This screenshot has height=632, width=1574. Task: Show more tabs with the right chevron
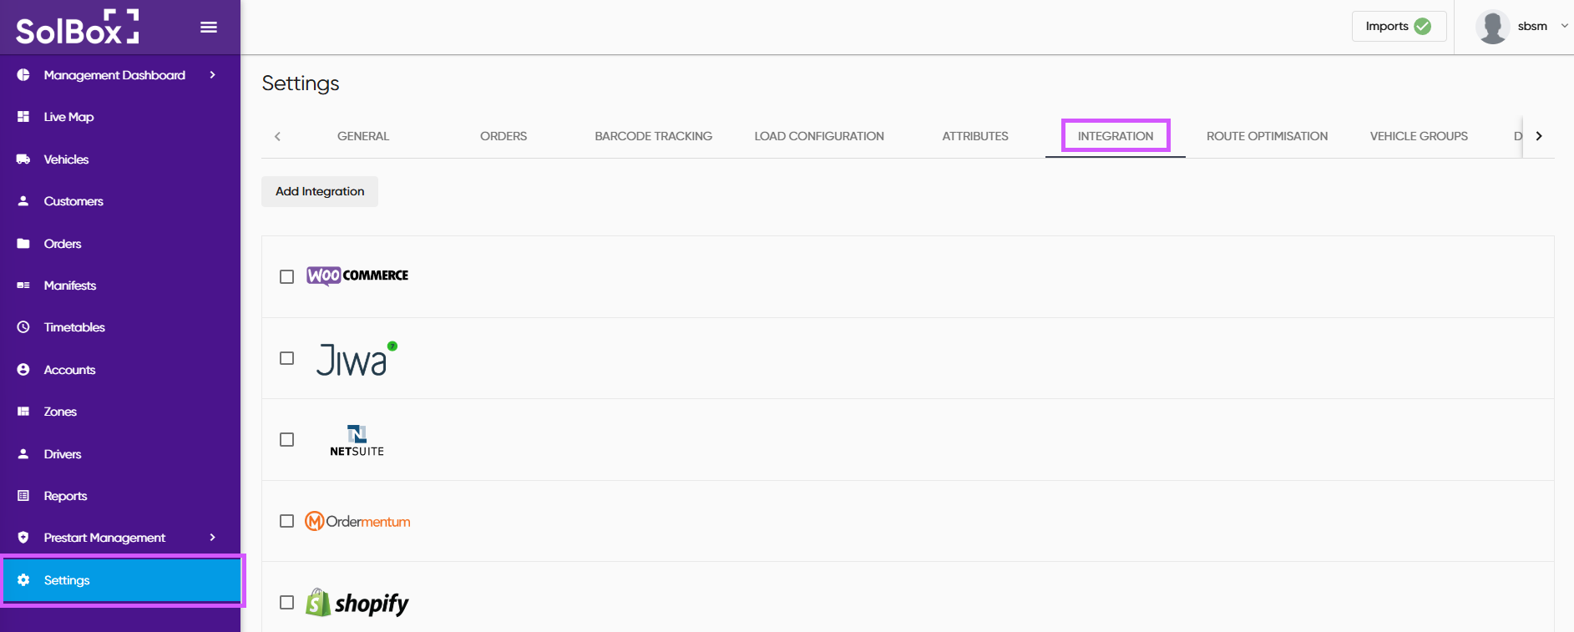1539,136
